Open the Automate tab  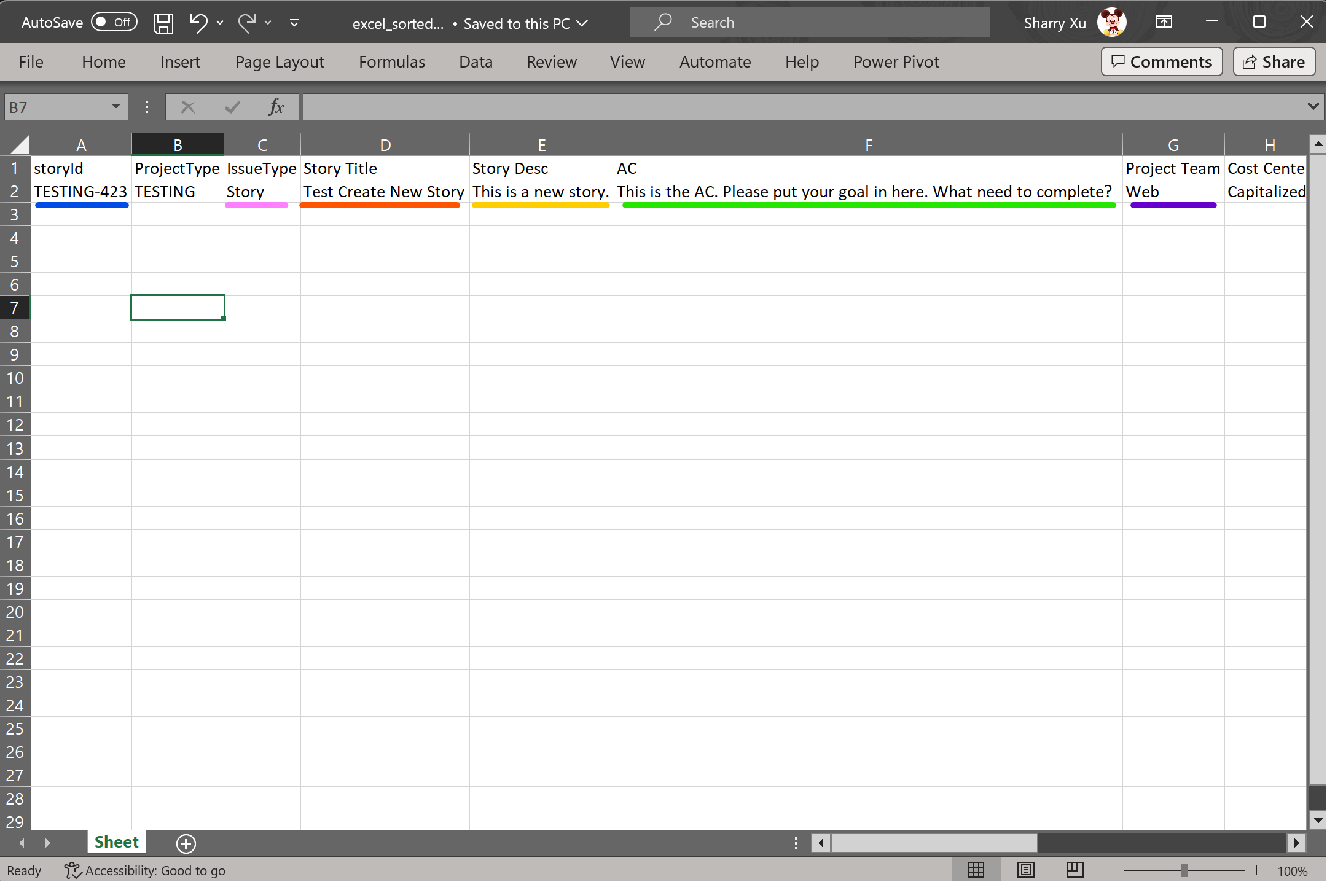coord(715,62)
